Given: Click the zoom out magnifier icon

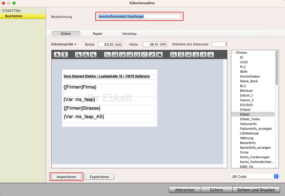Looking at the screenshot, I should (93, 55).
